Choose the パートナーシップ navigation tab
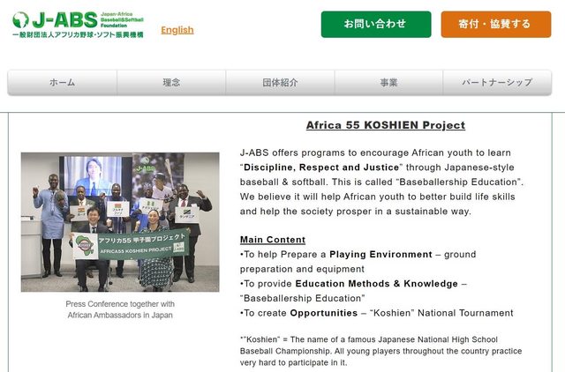Image resolution: width=565 pixels, height=372 pixels. point(497,82)
